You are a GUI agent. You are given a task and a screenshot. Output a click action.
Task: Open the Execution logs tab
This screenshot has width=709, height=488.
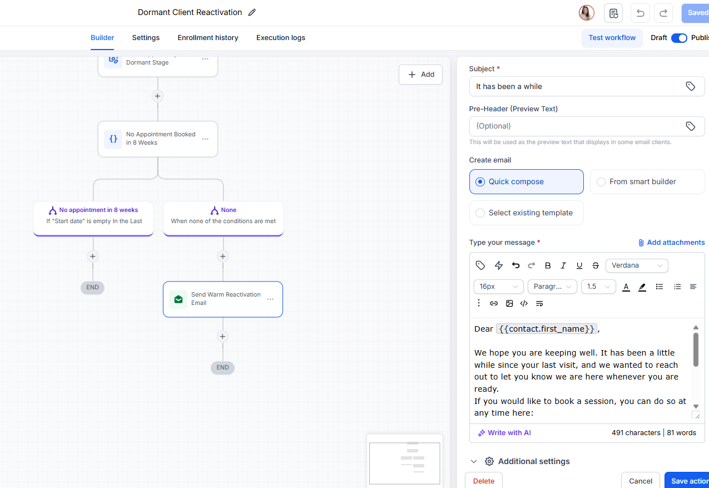[281, 38]
